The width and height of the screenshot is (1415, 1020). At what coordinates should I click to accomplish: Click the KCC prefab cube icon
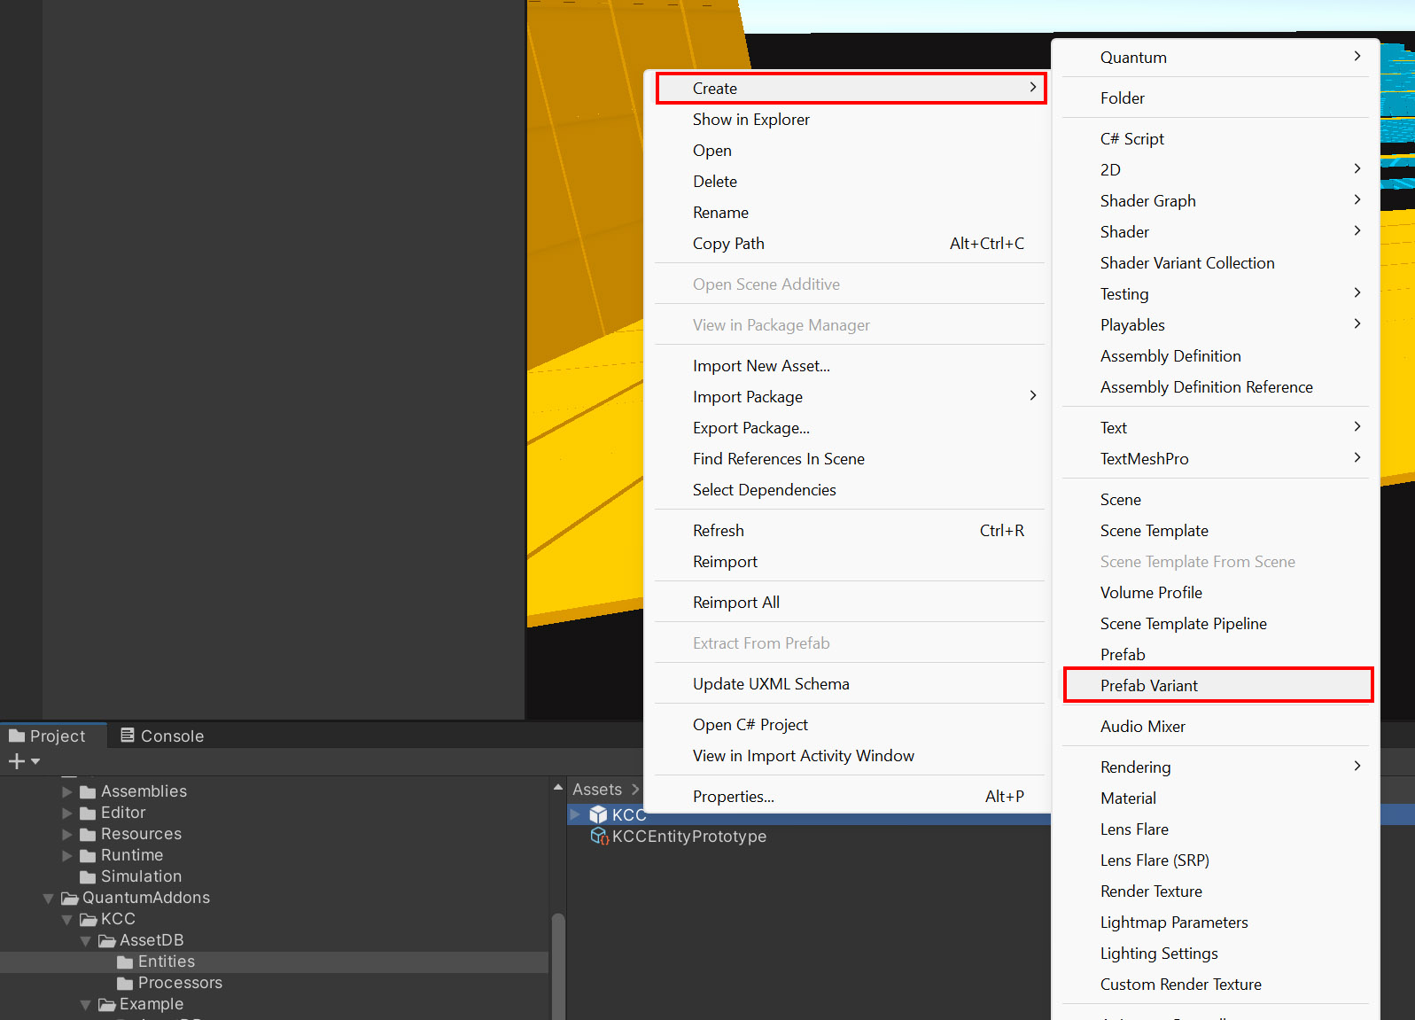[x=598, y=814]
